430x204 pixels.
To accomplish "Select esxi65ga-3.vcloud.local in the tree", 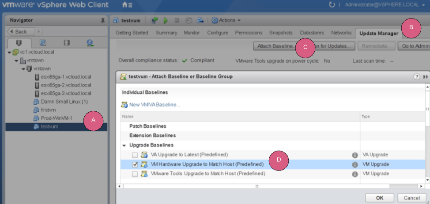I will pyautogui.click(x=66, y=93).
